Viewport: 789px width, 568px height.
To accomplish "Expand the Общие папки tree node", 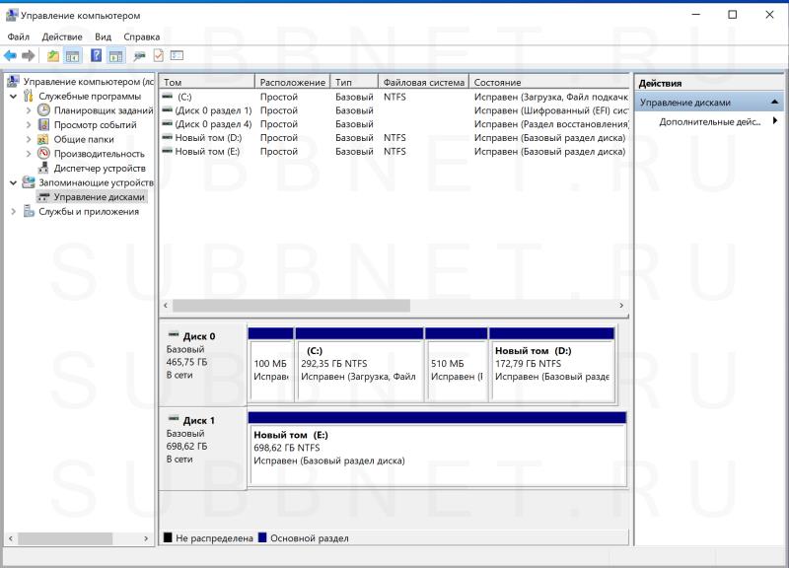I will (x=29, y=140).
